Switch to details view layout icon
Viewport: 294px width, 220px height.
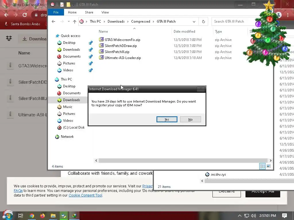[x=262, y=166]
